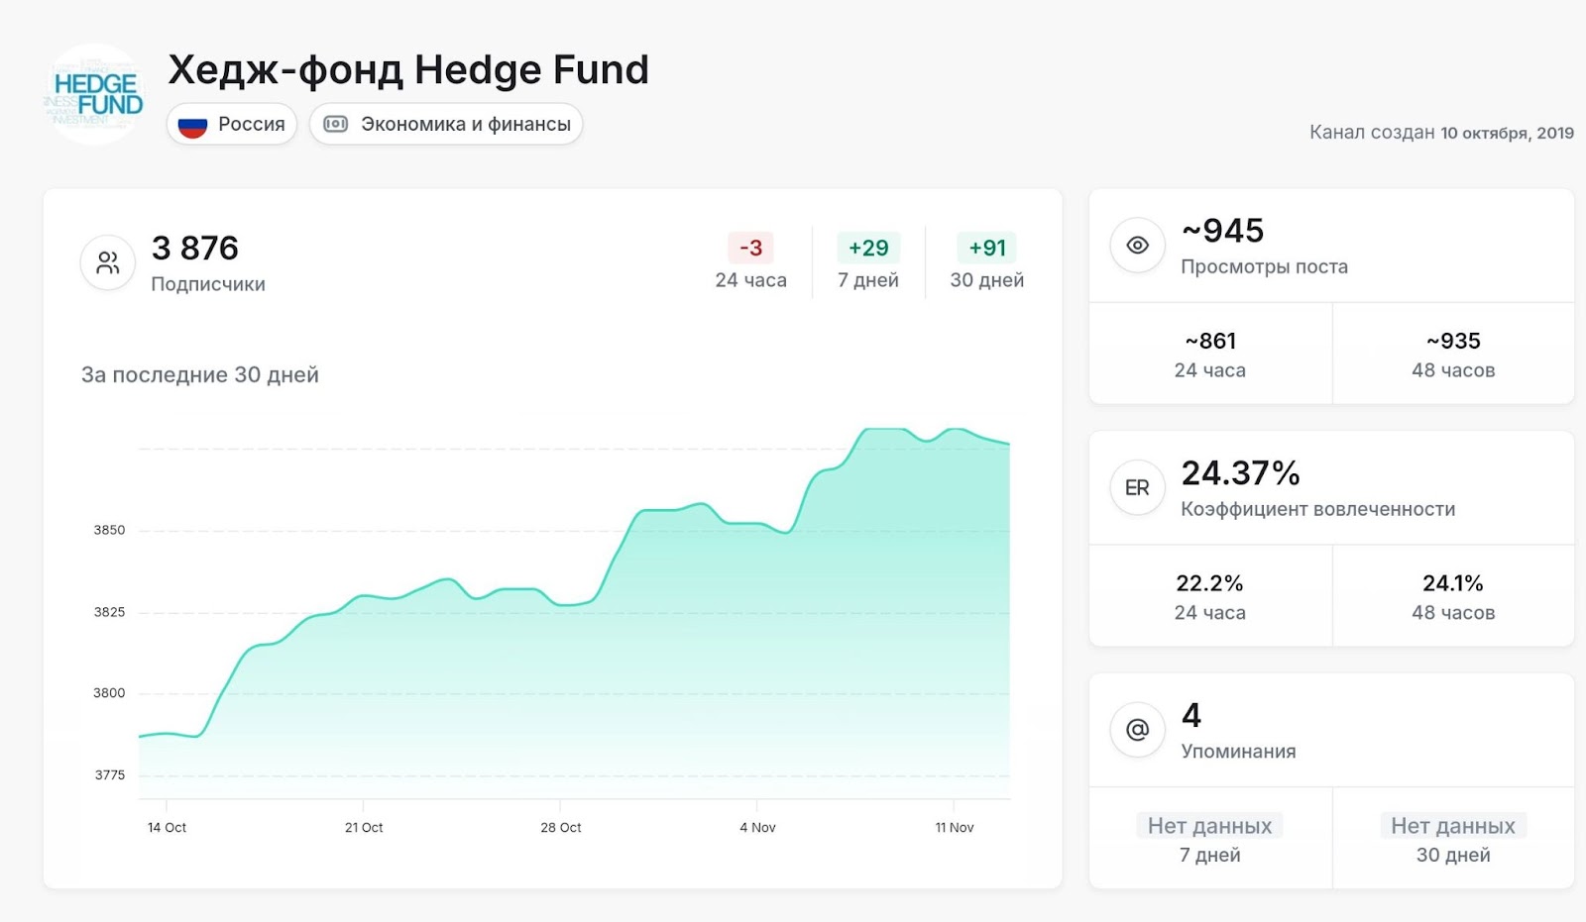Click the ~861 views 24 часа cell
This screenshot has width=1586, height=922.
click(x=1210, y=354)
